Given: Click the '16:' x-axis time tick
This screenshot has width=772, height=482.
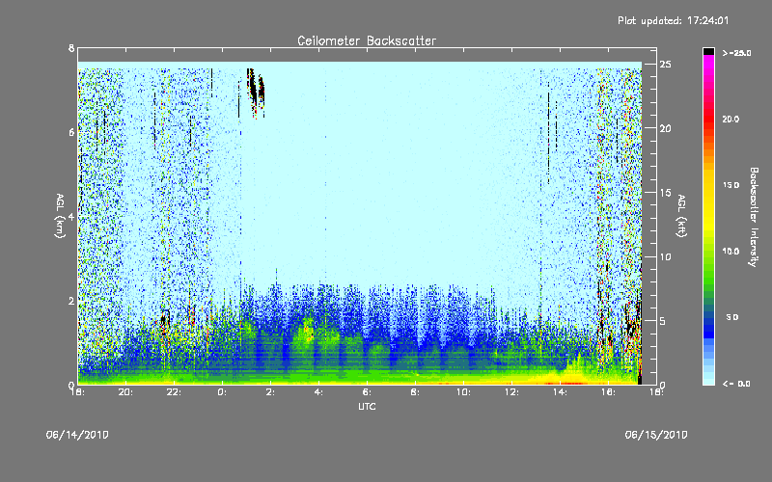Looking at the screenshot, I should pyautogui.click(x=608, y=392).
